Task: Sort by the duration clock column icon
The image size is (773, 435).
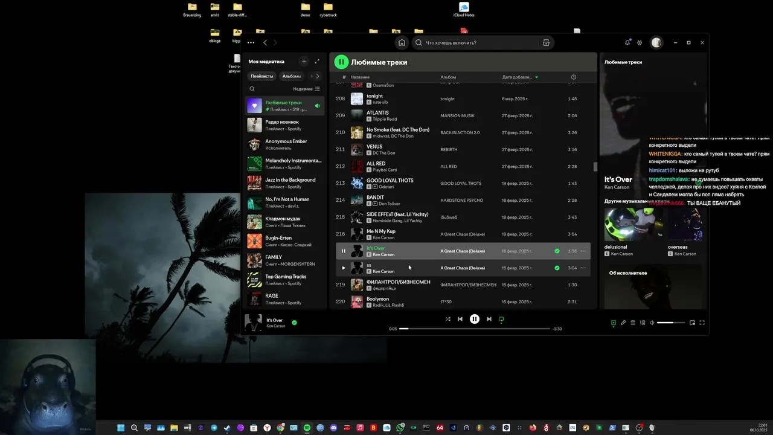Action: (x=574, y=77)
